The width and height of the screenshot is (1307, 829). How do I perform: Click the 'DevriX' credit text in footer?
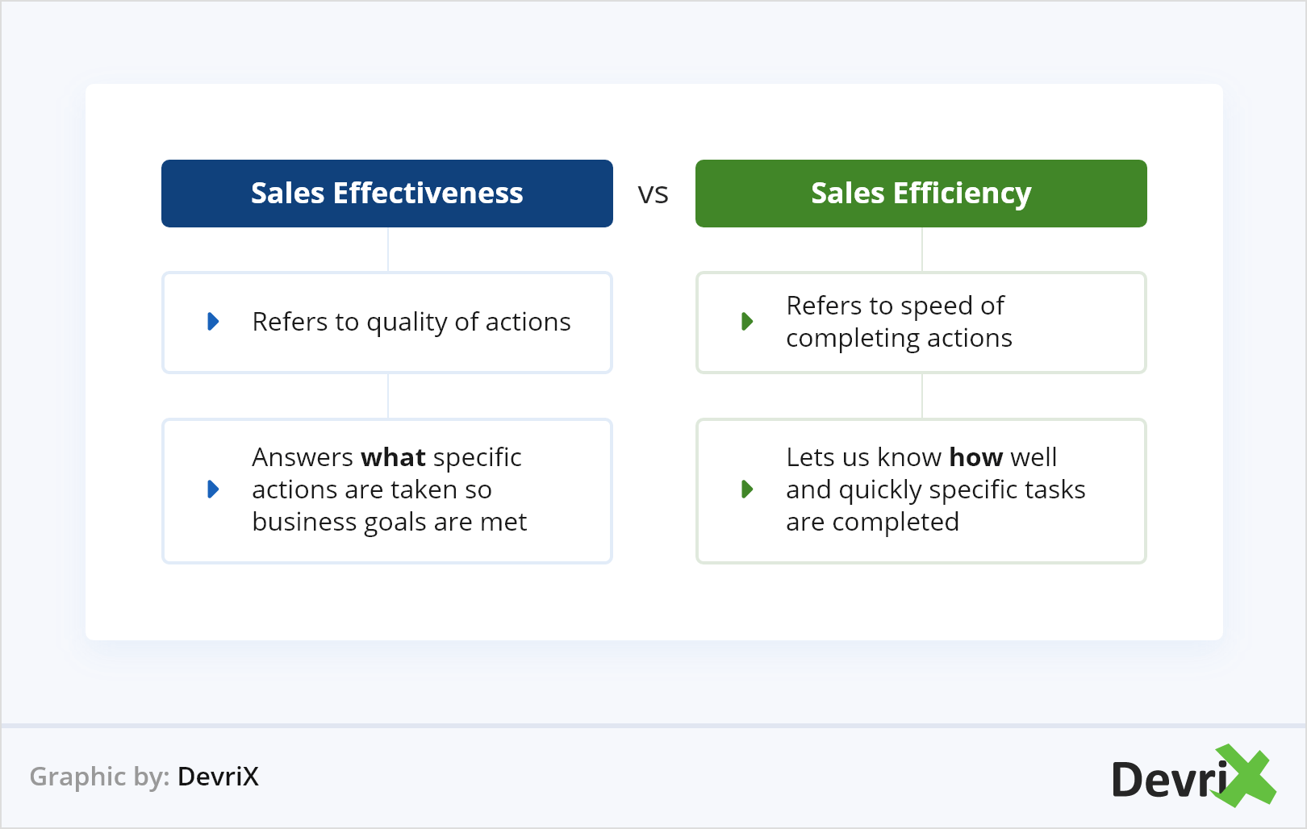218,776
